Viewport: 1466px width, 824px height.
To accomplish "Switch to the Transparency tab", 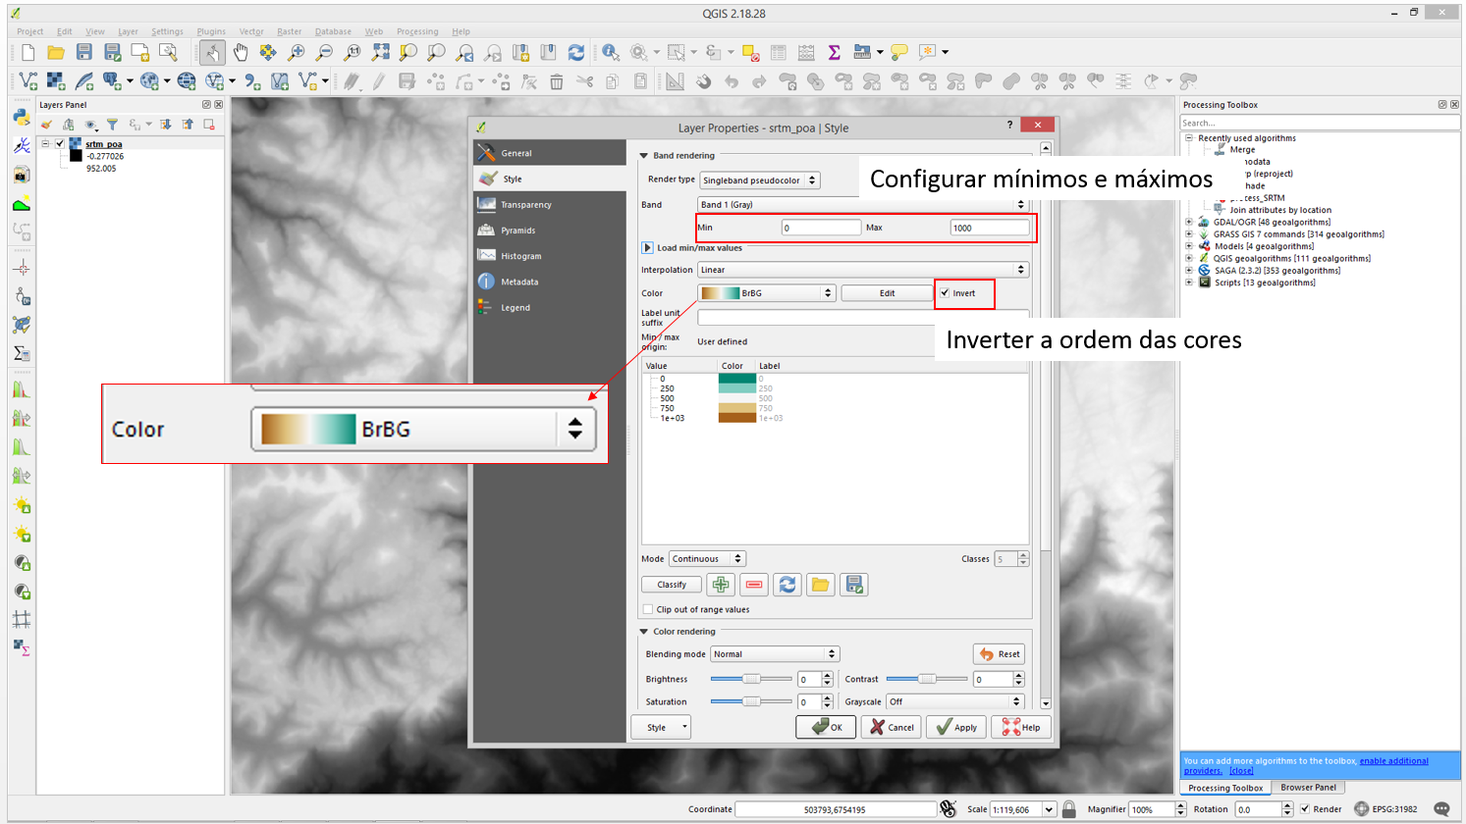I will click(x=526, y=205).
